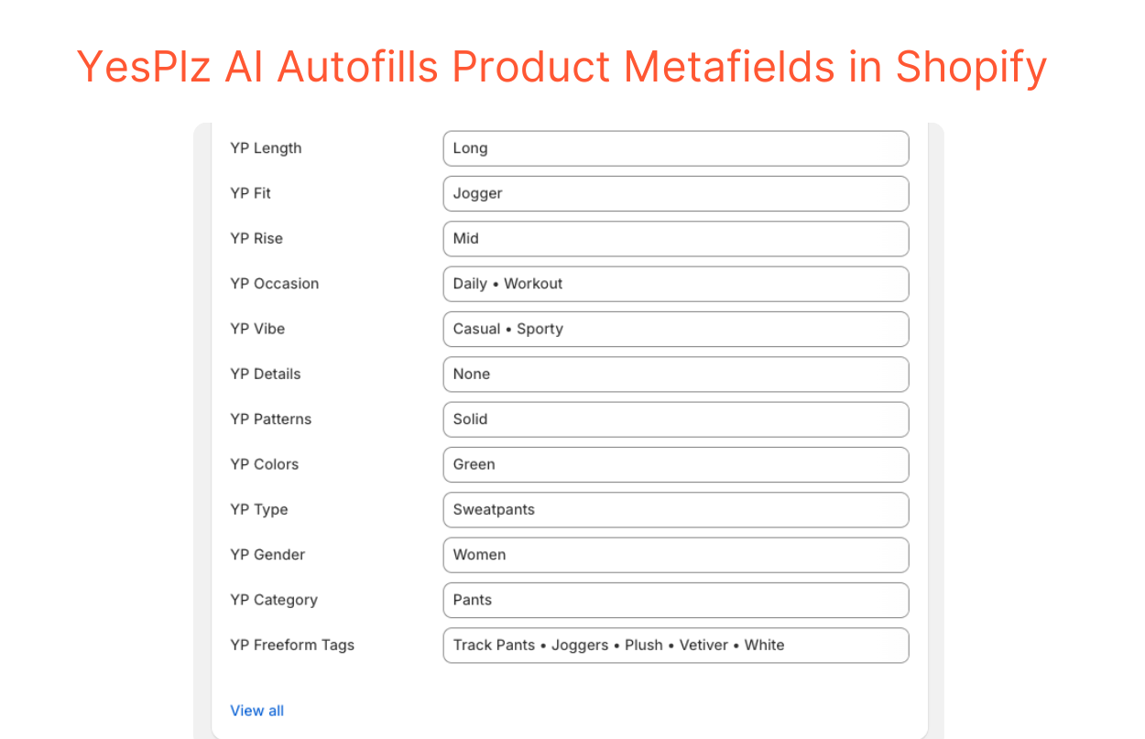
Task: Click the YP Occasion row label
Action: pyautogui.click(x=274, y=284)
